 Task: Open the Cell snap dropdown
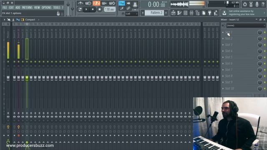(x=132, y=14)
